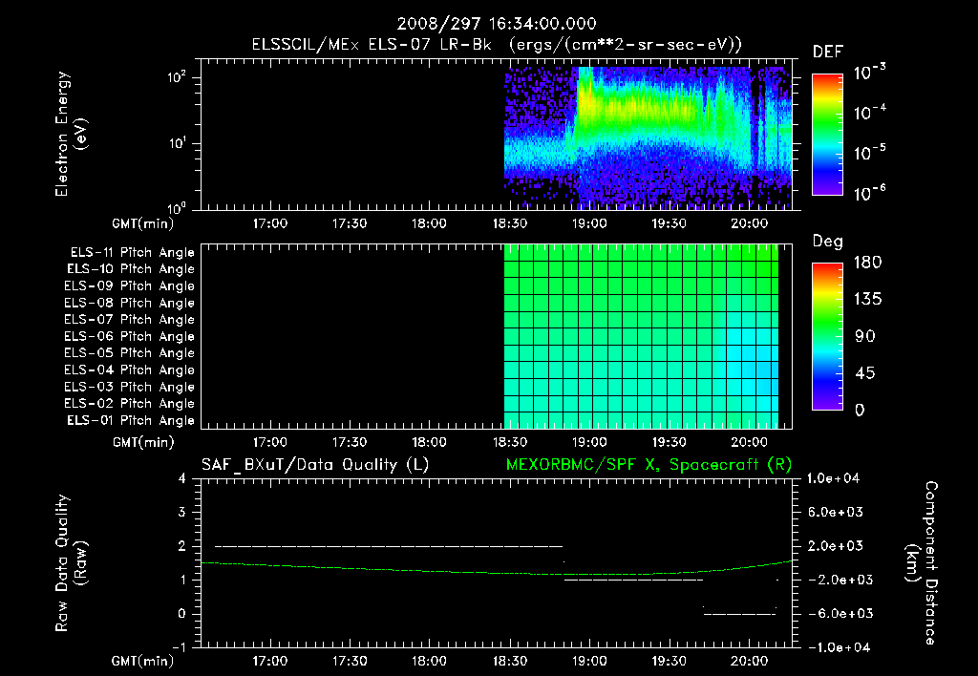The image size is (978, 676).
Task: Click the 1.0e+04 right axis value
Action: [x=833, y=478]
